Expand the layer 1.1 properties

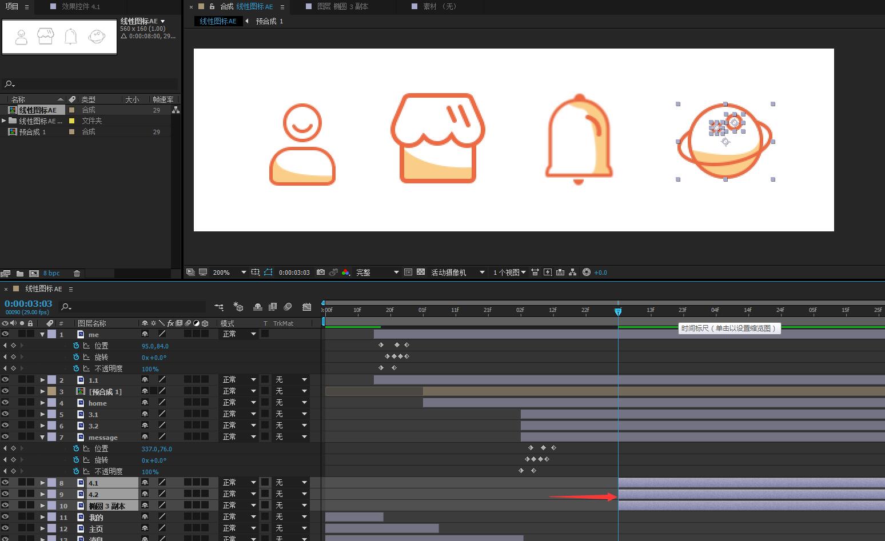42,380
